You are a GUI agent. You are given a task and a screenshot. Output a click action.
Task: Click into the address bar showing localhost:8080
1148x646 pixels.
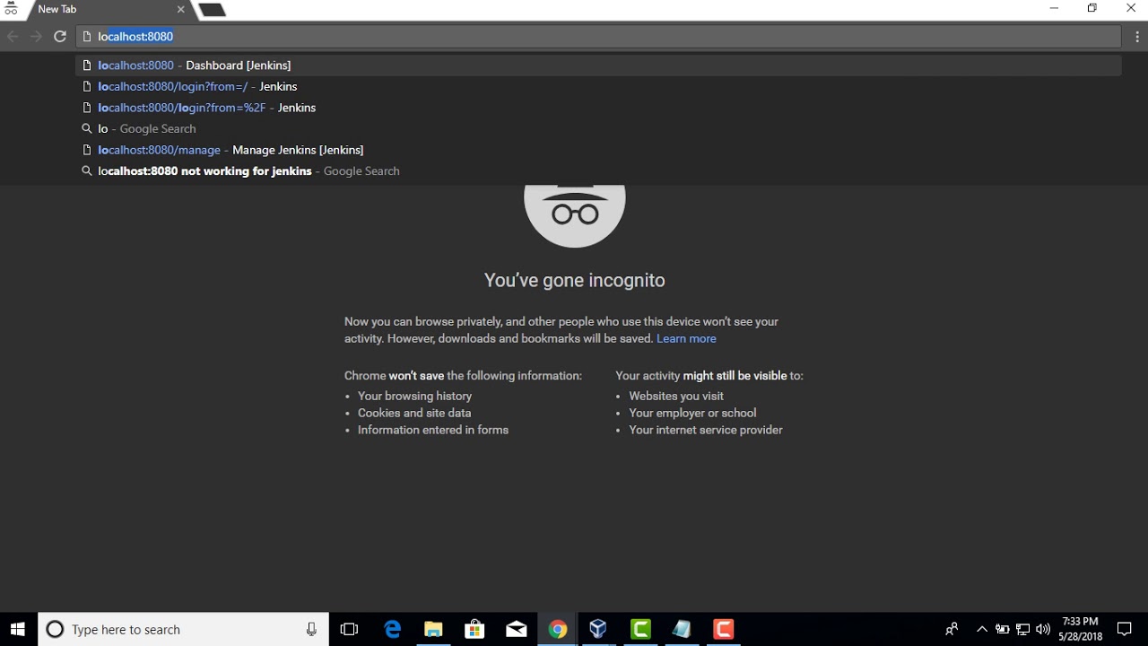point(599,37)
